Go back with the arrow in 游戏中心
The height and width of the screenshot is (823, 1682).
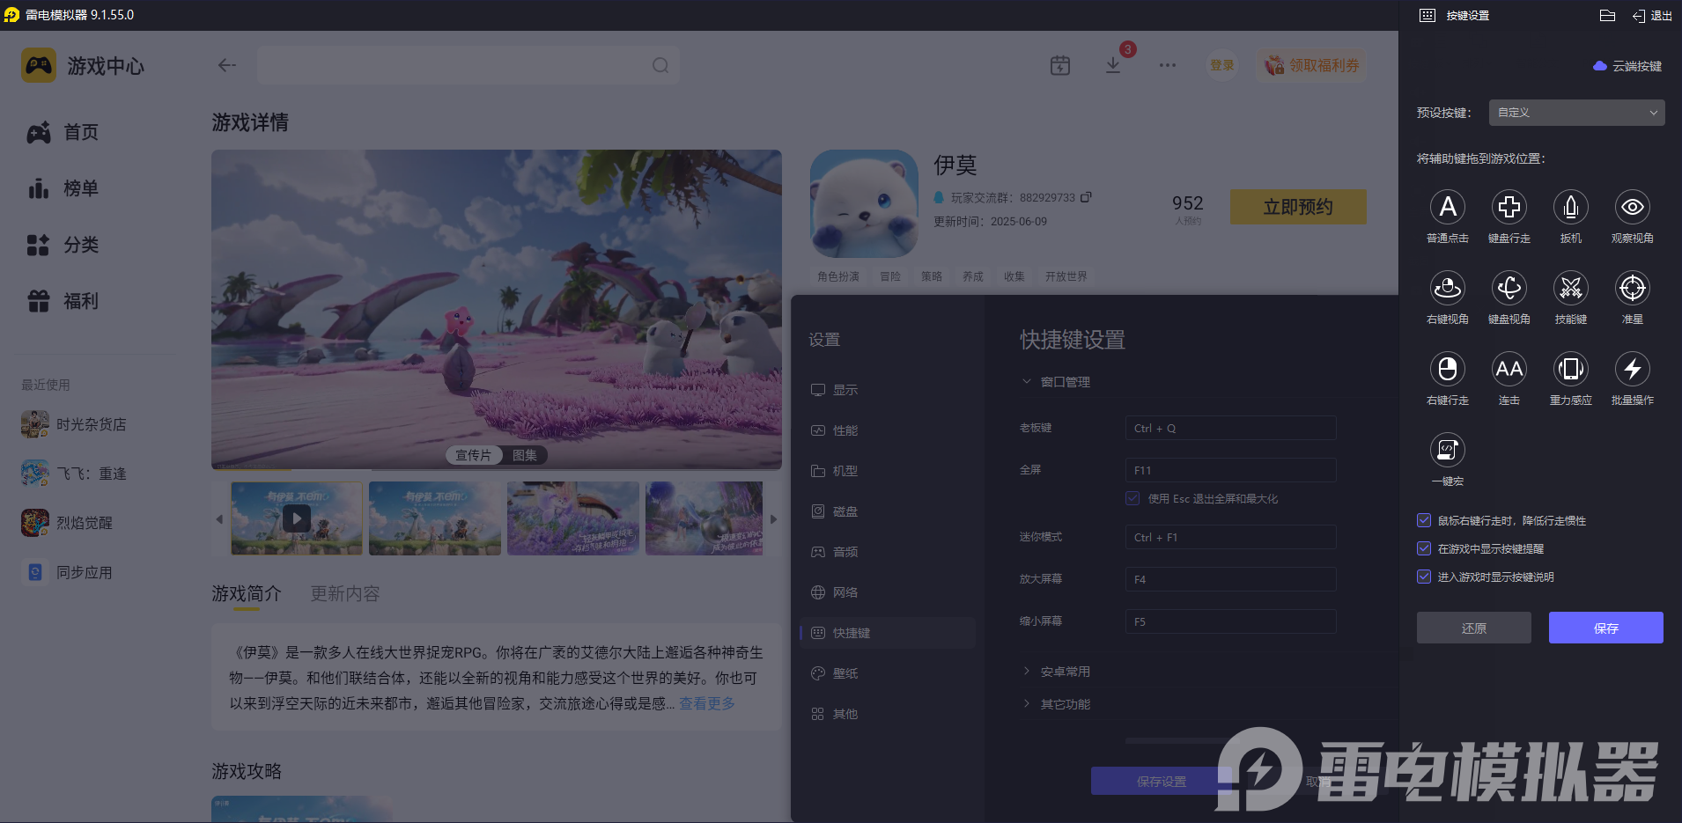coord(227,65)
